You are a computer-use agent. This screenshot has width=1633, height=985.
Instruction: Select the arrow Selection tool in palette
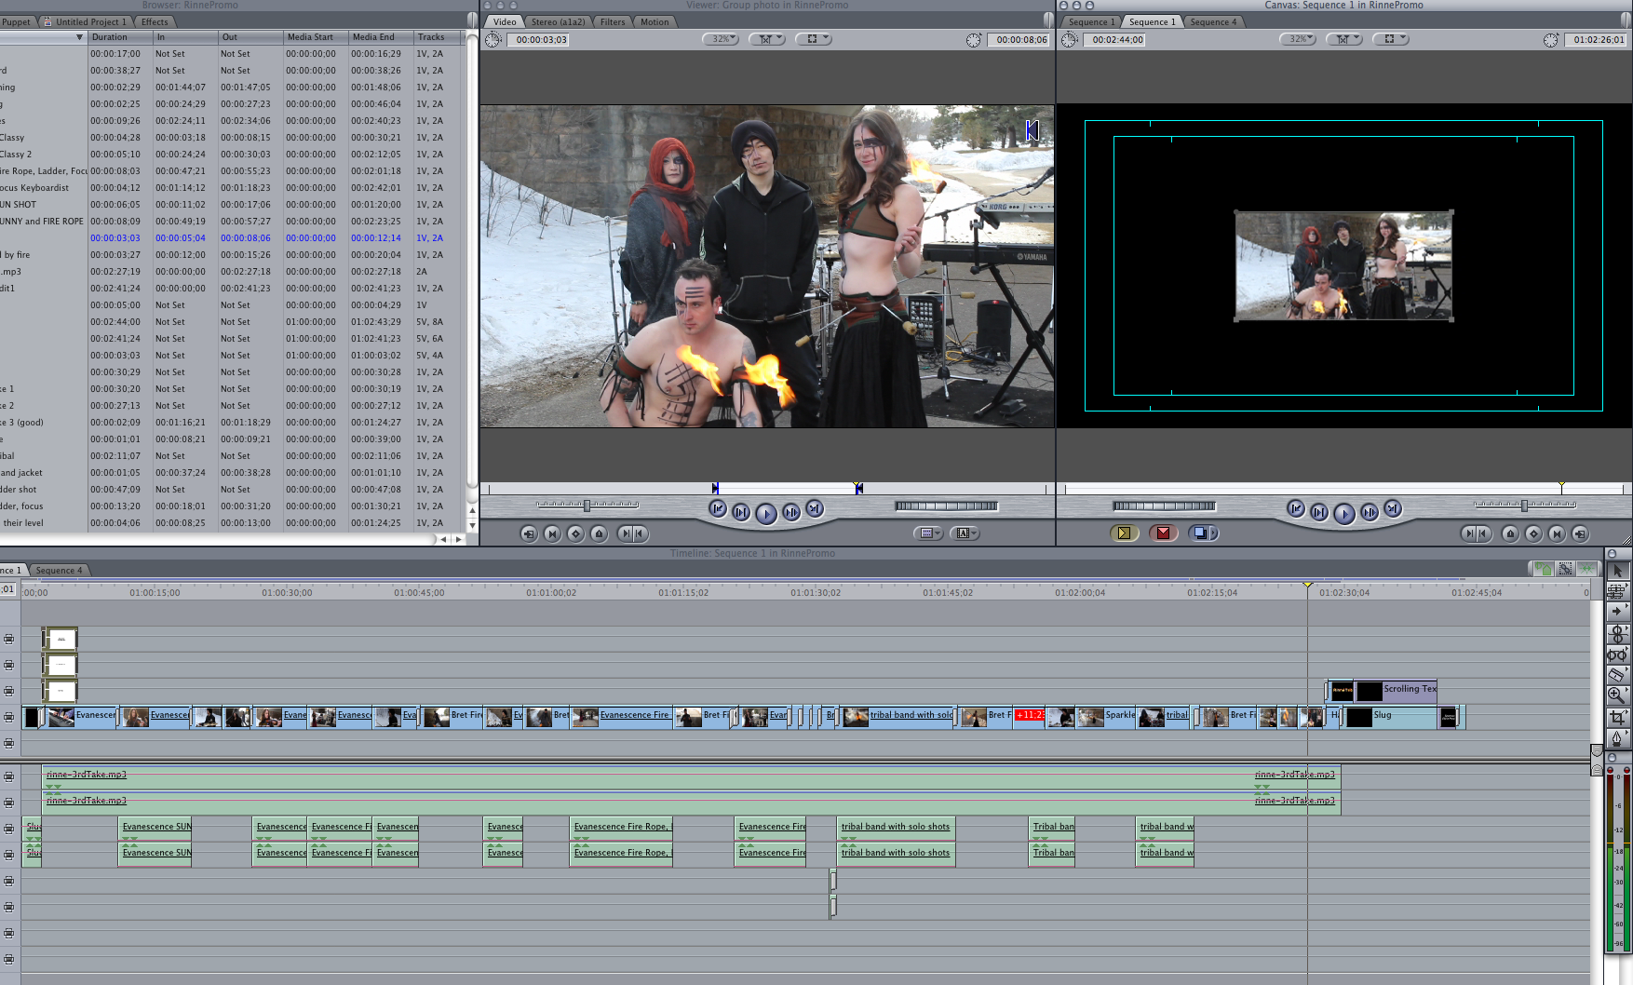point(1617,571)
